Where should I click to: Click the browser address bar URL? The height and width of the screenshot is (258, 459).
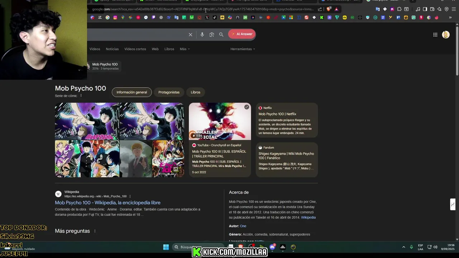coord(203,9)
